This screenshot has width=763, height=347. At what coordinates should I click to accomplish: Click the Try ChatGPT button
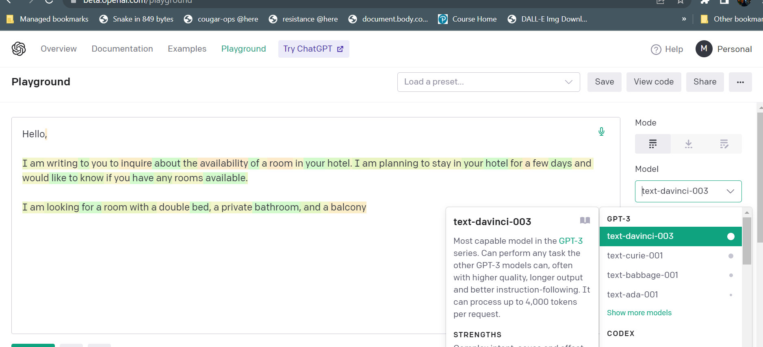tap(314, 49)
